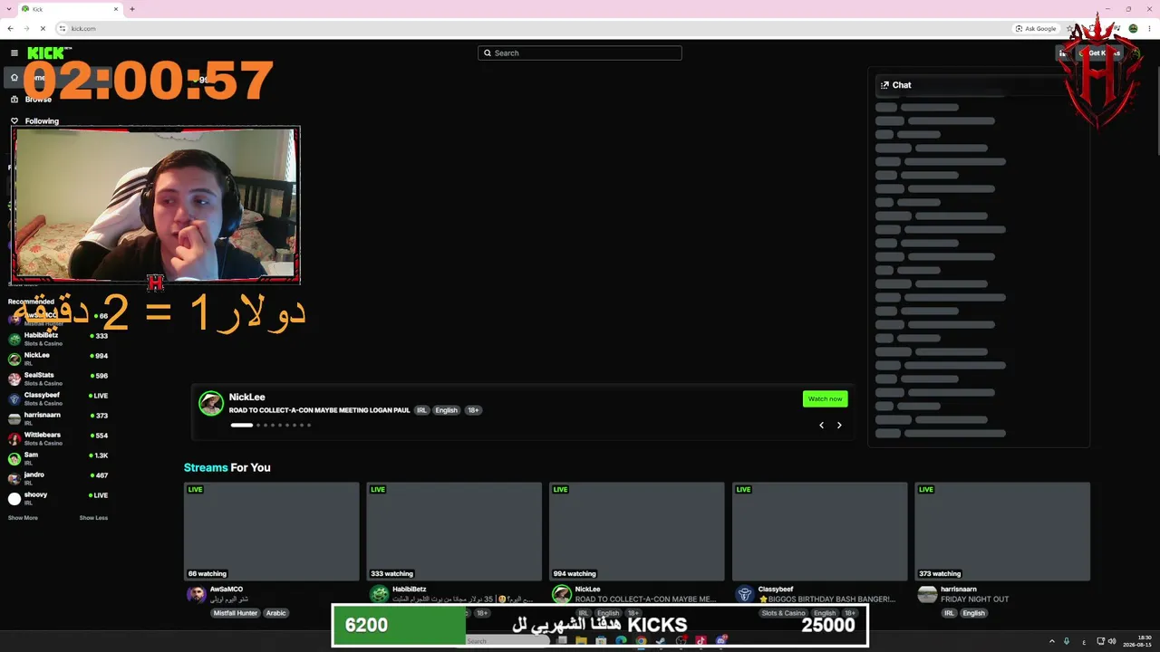The height and width of the screenshot is (652, 1160).
Task: Open the tab search dropdown arrow
Action: [10, 9]
